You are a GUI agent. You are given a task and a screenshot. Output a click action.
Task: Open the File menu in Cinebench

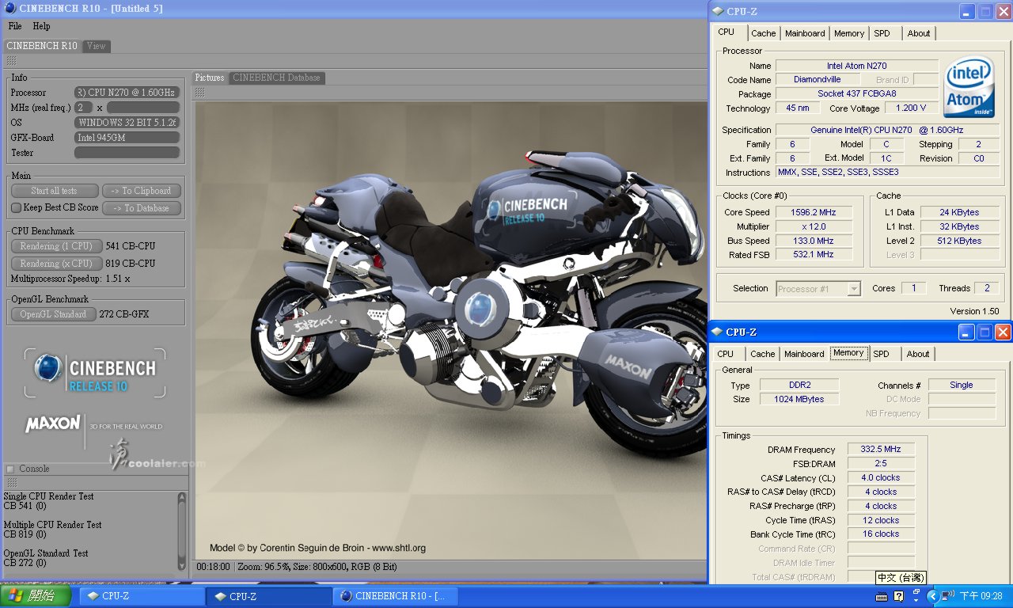[15, 26]
